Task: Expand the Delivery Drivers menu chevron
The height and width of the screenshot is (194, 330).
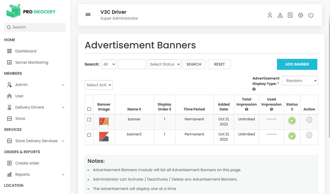Action: [63, 107]
